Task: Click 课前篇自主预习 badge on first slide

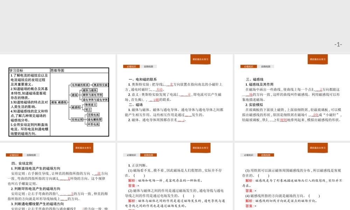Action: click(x=200, y=59)
